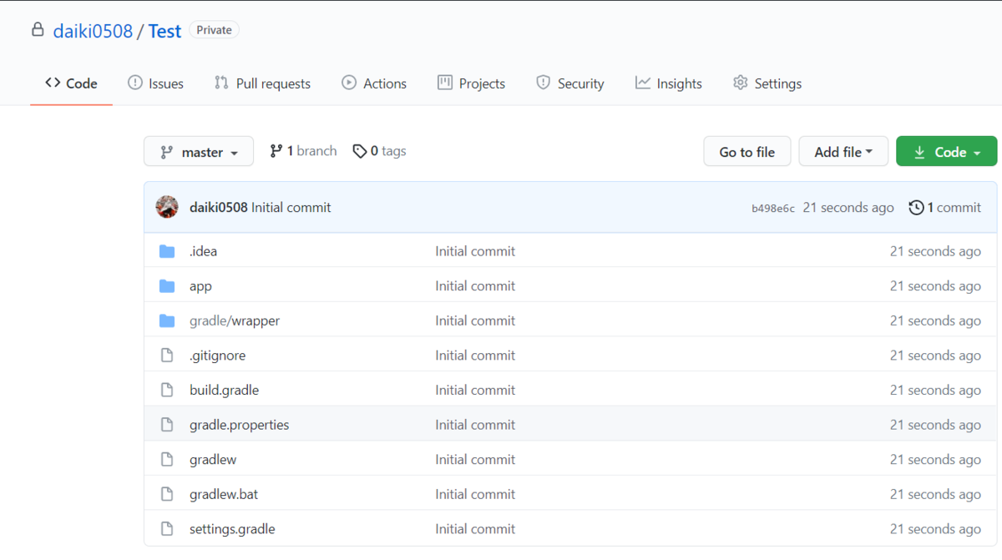The height and width of the screenshot is (560, 1002).
Task: Click the download icon in green Code button
Action: [919, 152]
